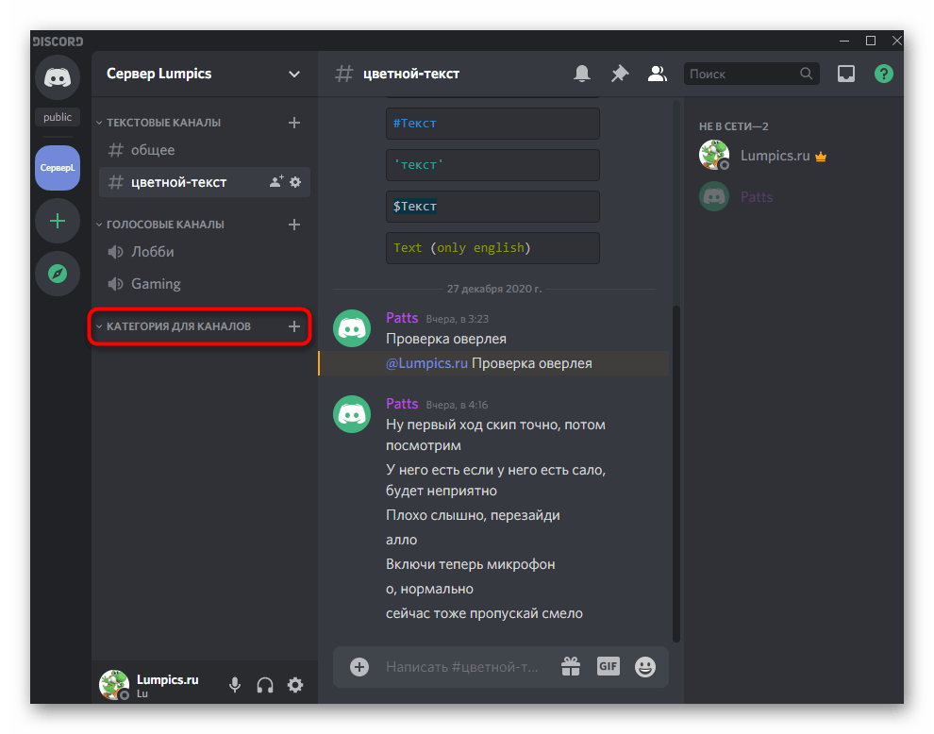Click message 'Плохо слышно, перезайди'

pos(473,515)
